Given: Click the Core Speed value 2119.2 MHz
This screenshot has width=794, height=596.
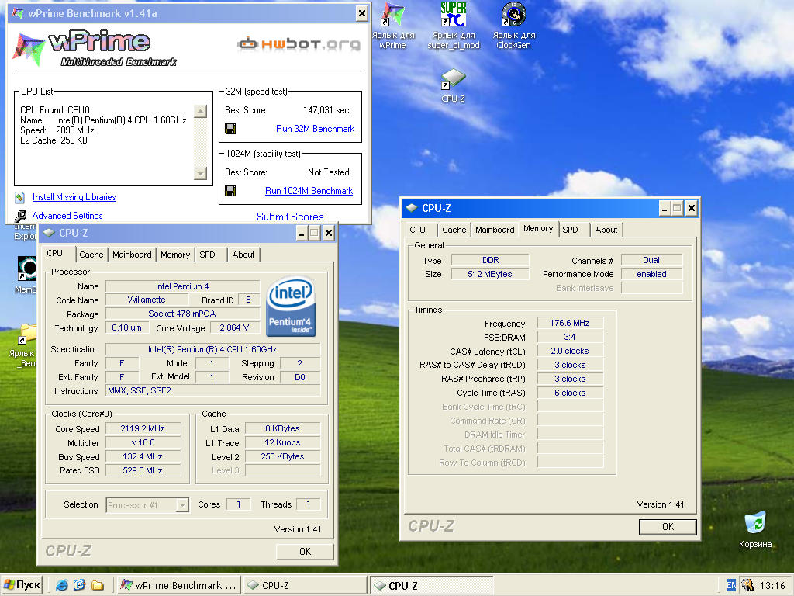Looking at the screenshot, I should (143, 428).
